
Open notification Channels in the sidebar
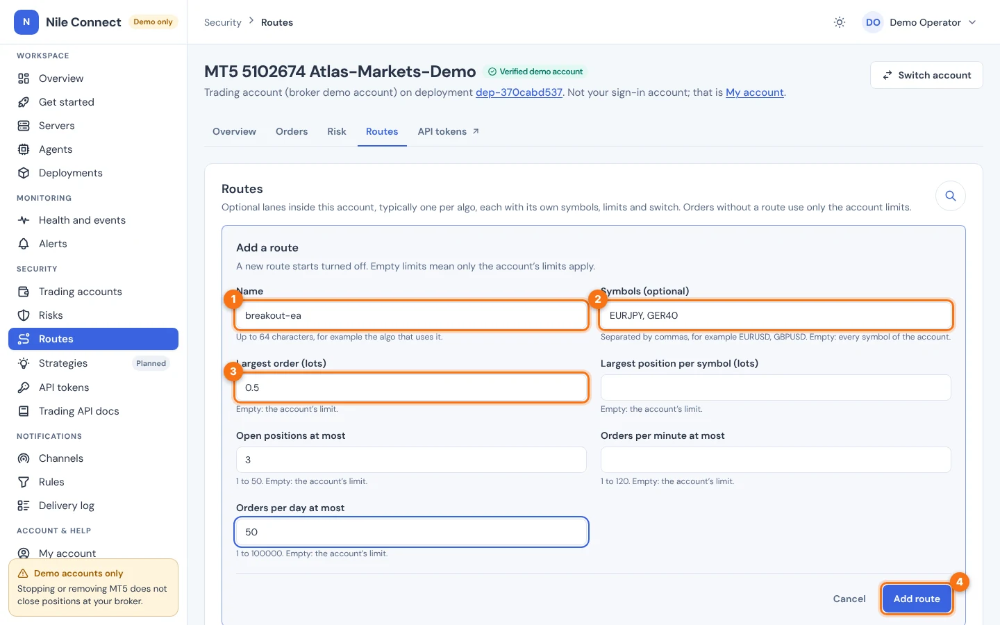(93, 458)
